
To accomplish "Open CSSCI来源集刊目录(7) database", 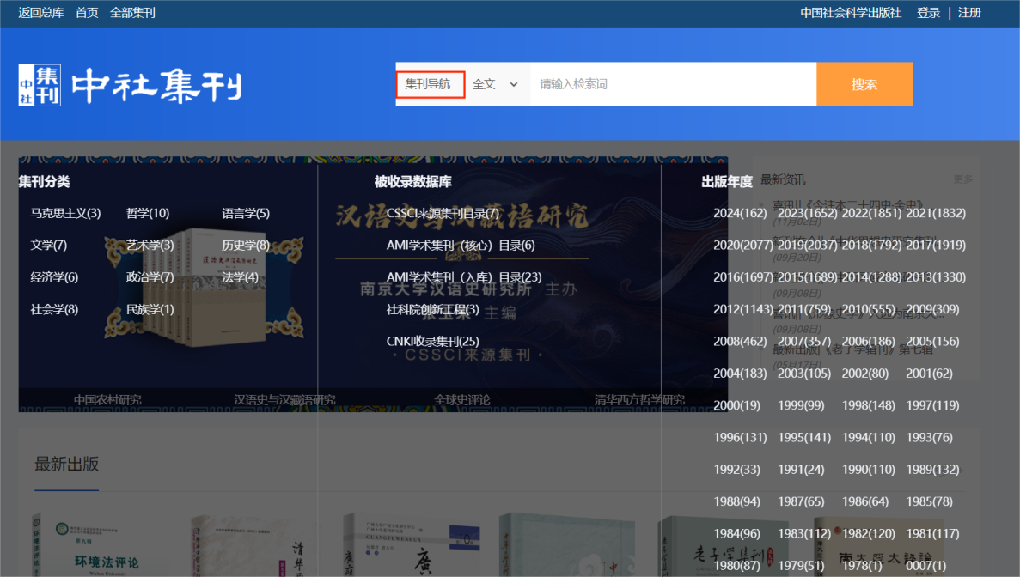I will (443, 213).
